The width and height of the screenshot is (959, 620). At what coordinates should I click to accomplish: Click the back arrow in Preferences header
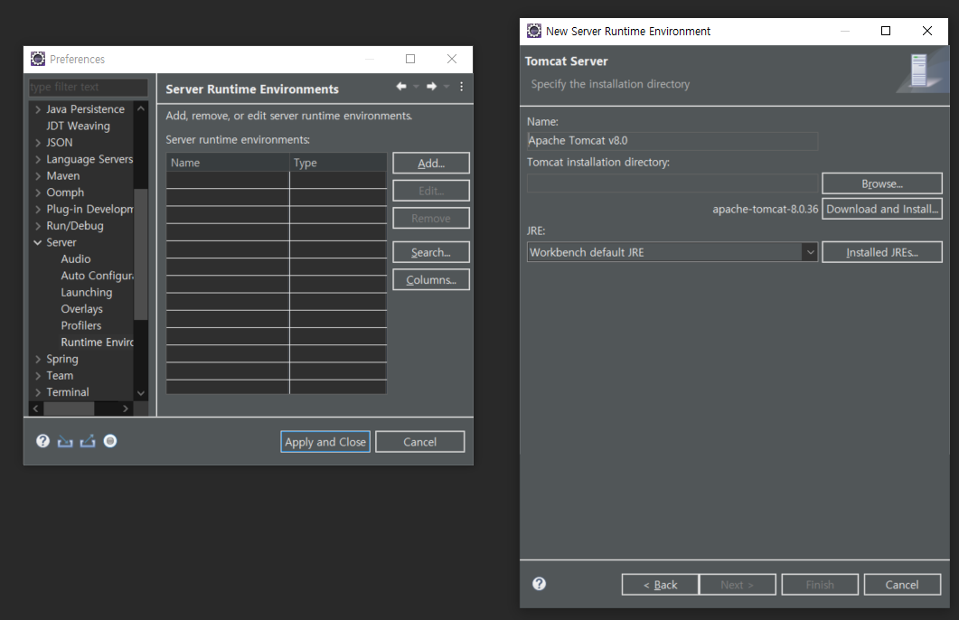(x=401, y=86)
